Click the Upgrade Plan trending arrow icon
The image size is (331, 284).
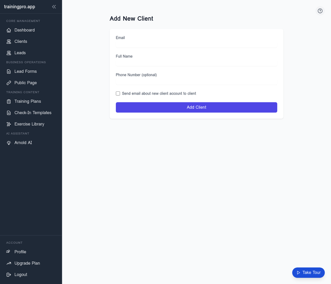click(9, 263)
